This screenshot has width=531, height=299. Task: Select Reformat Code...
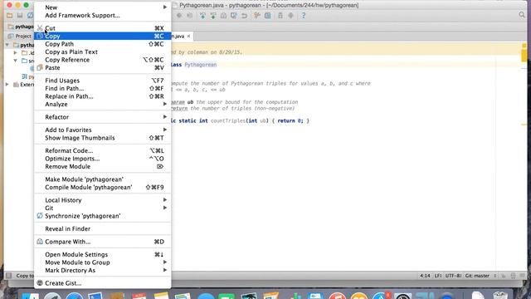[102, 150]
